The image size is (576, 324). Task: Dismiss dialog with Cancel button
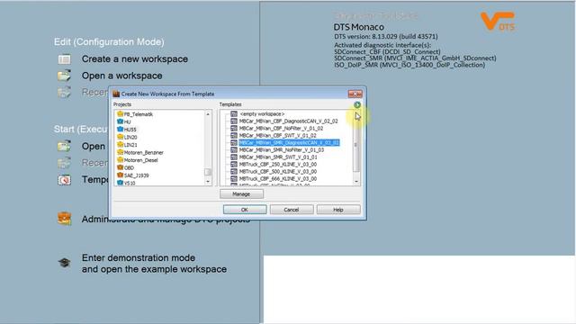point(292,210)
